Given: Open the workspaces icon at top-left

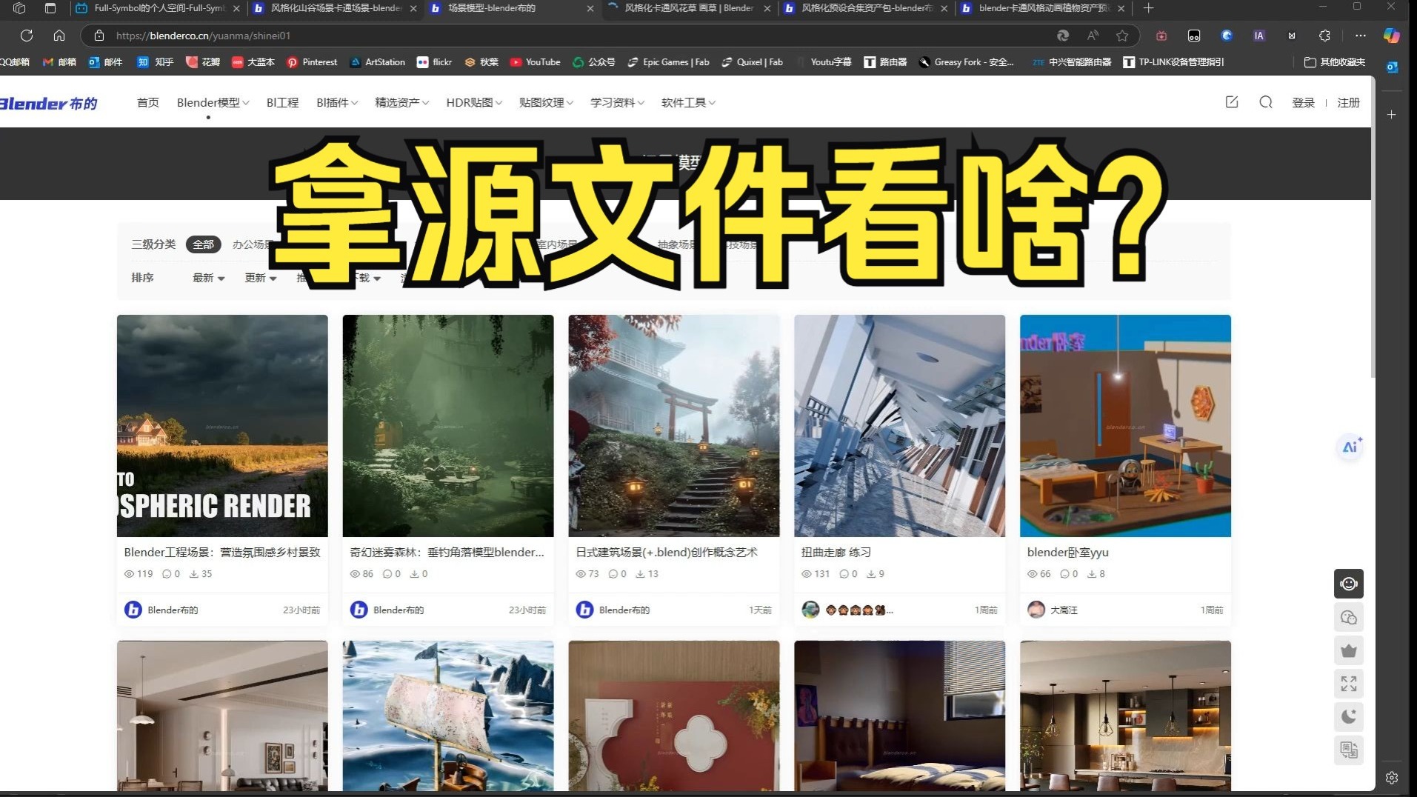Looking at the screenshot, I should 19,8.
